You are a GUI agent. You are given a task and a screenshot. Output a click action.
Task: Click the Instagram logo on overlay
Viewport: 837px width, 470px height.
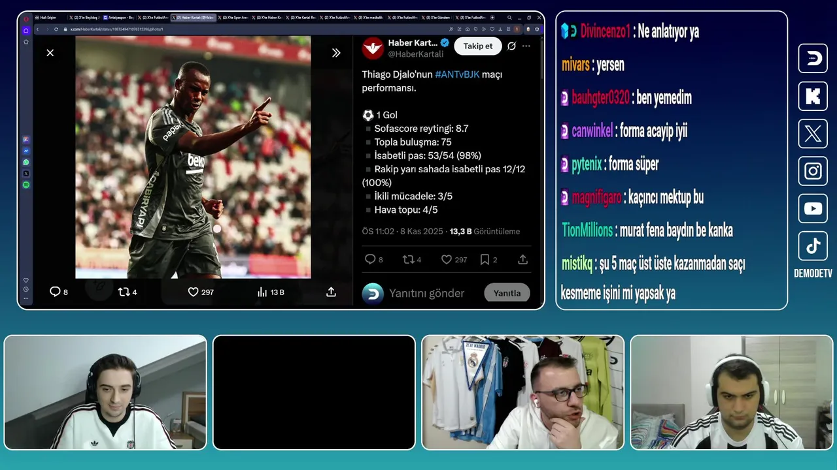point(813,171)
